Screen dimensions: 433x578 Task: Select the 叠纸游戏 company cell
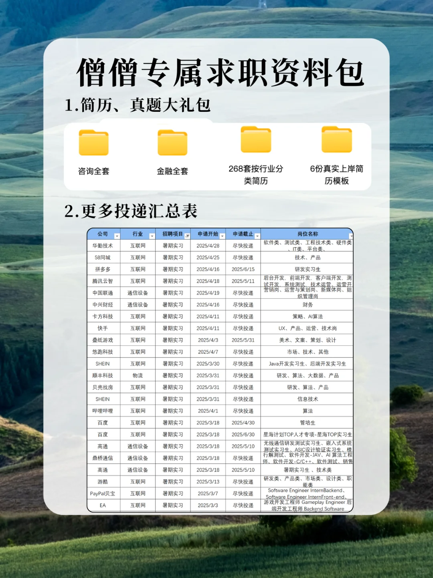103,340
